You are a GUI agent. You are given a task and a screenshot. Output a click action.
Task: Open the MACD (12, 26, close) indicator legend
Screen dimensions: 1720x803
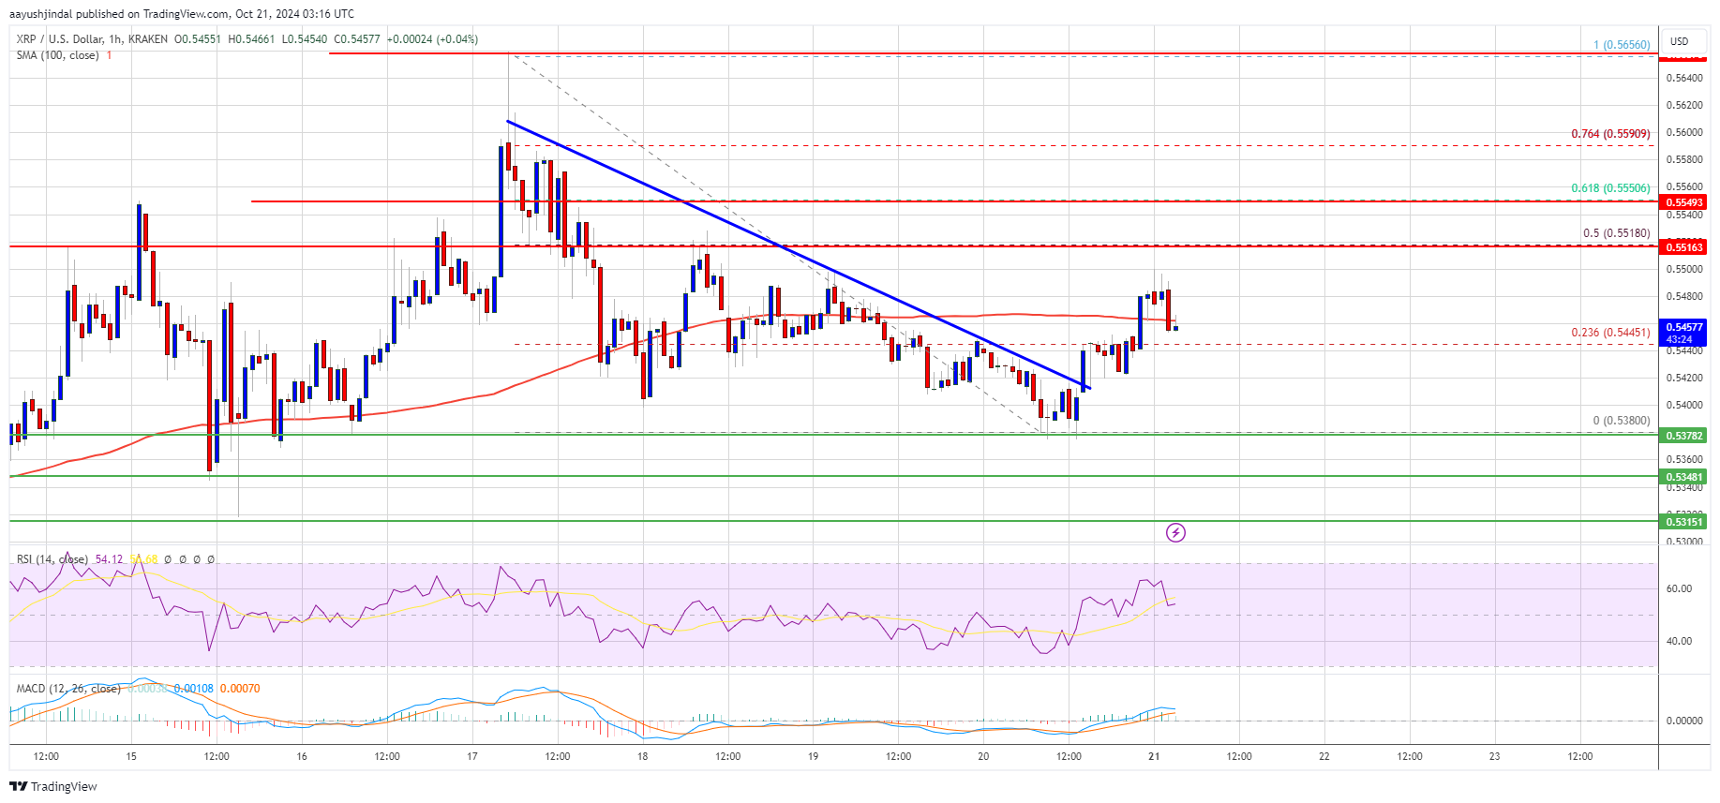pos(68,689)
